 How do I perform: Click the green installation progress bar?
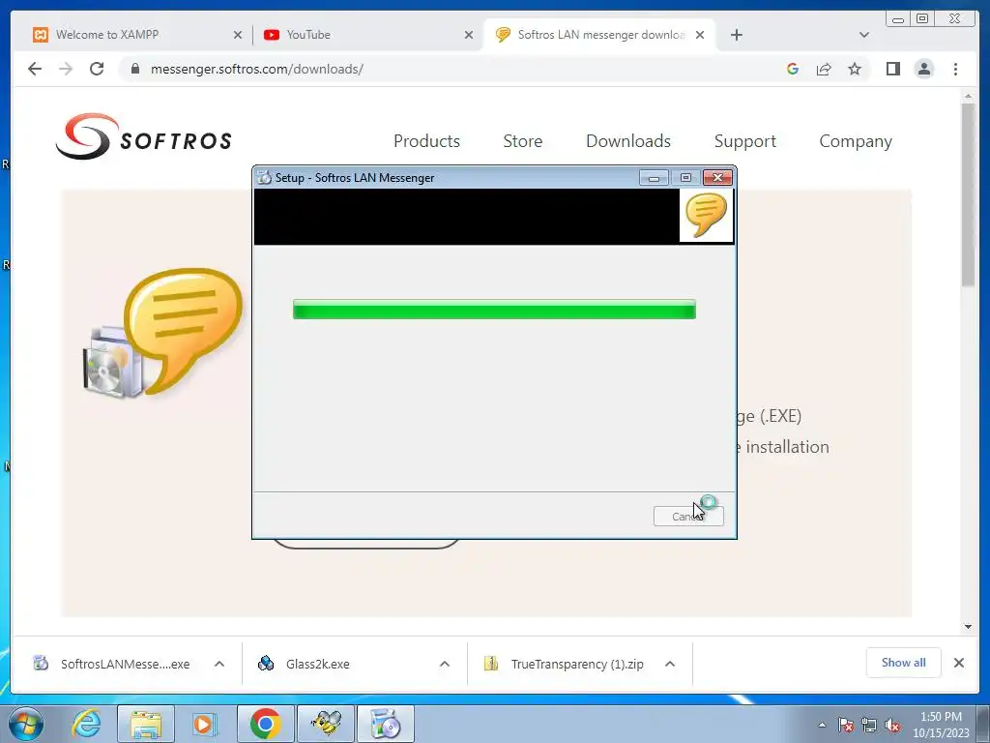click(494, 310)
